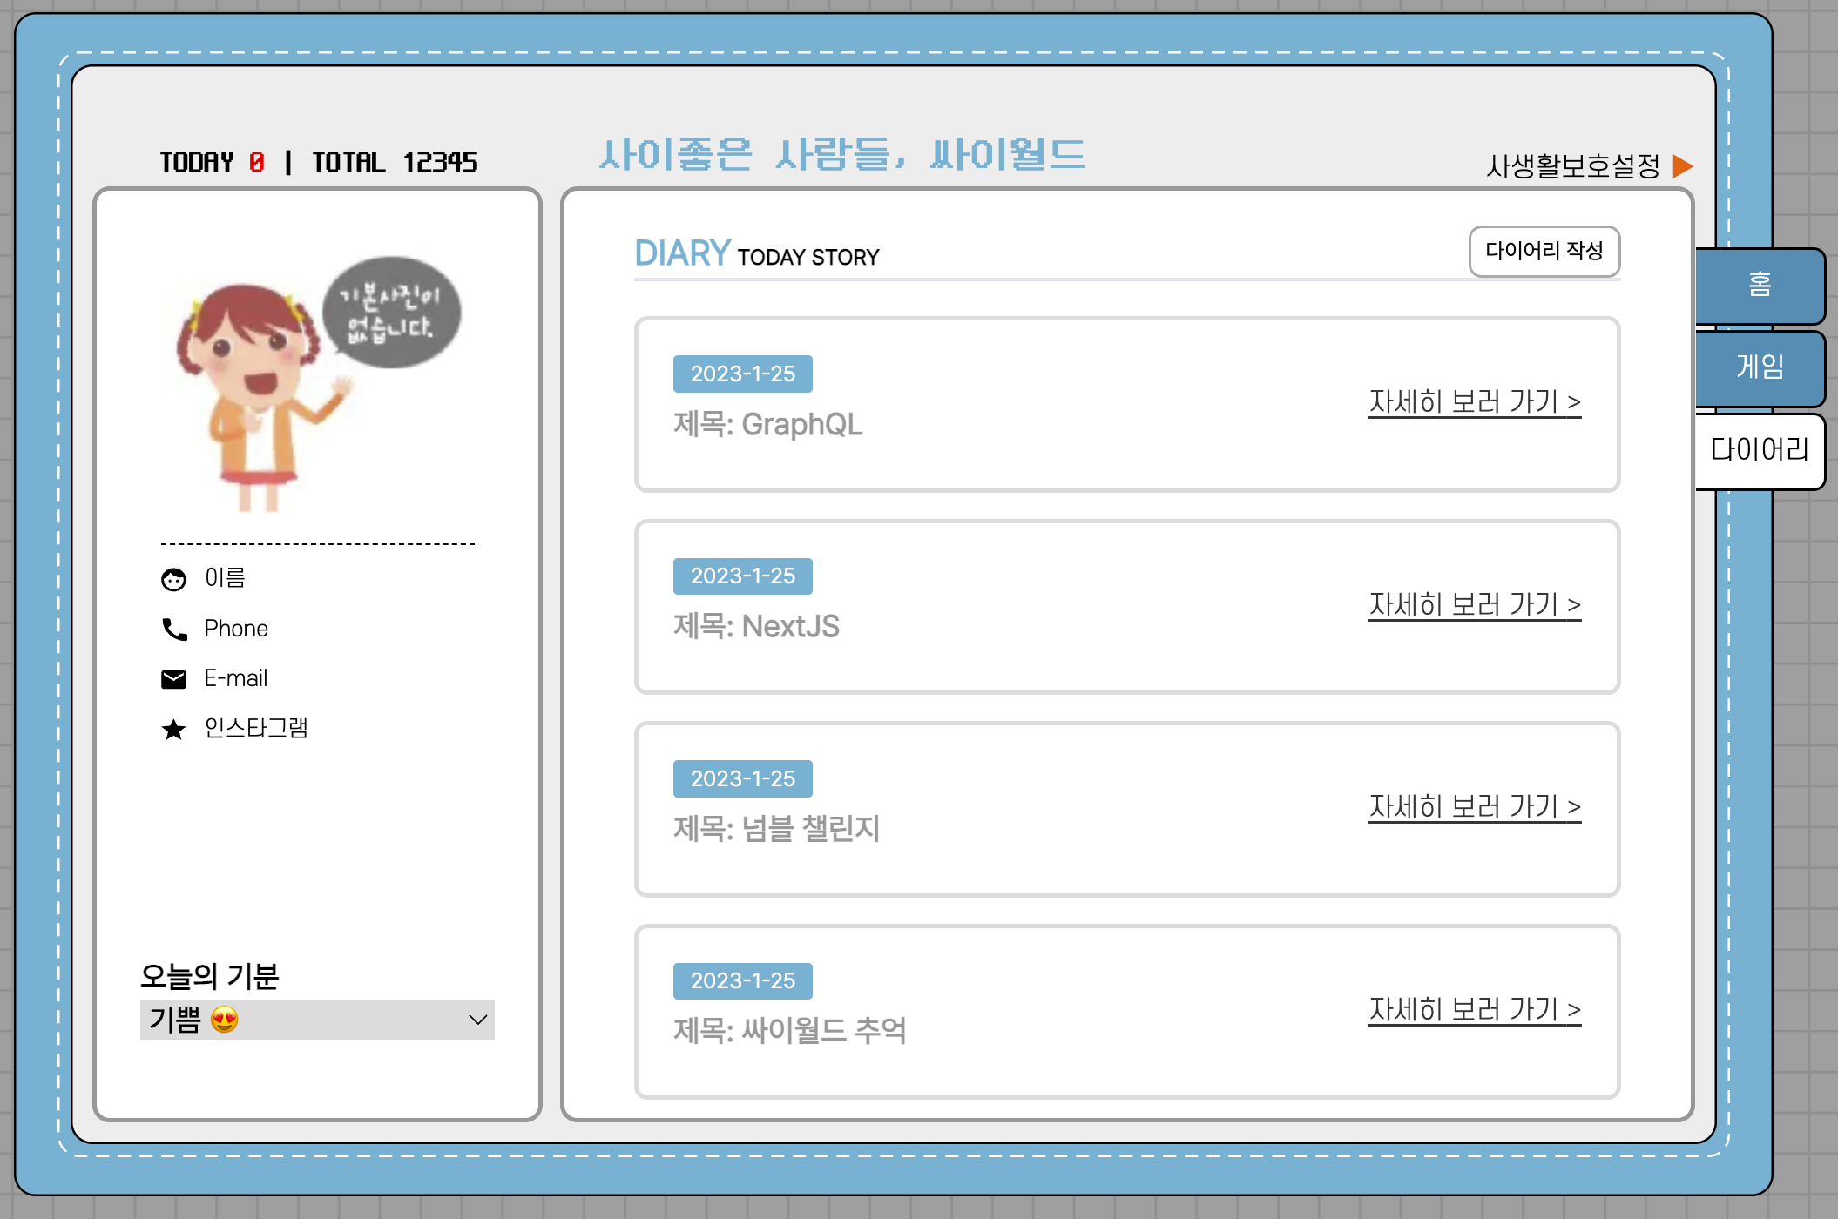
Task: Switch to the 게임 tab
Action: click(1759, 367)
